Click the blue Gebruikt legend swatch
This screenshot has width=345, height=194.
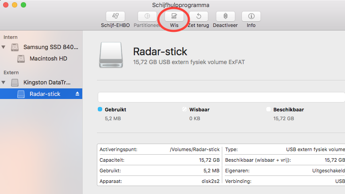point(100,109)
